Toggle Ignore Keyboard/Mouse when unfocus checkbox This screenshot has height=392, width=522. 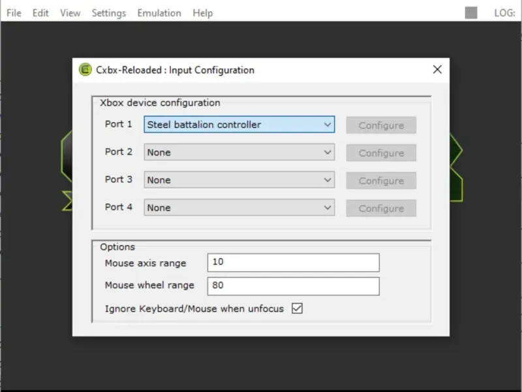coord(297,308)
